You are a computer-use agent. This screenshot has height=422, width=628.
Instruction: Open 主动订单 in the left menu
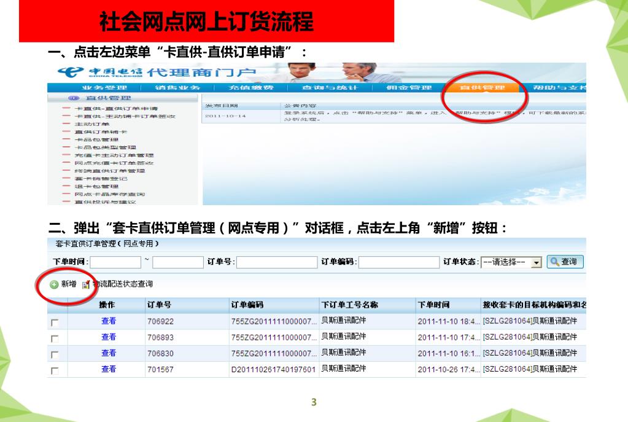[x=91, y=124]
